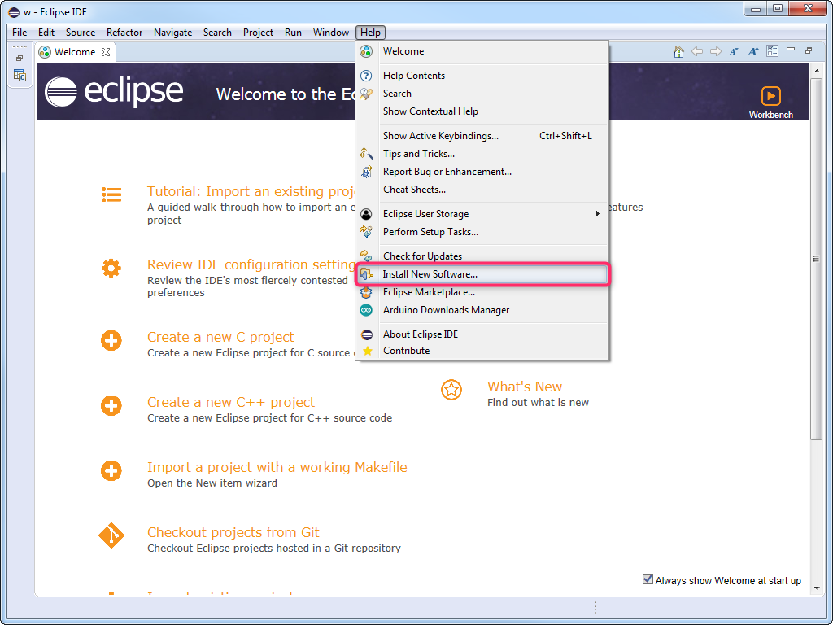Open the What's New link
The height and width of the screenshot is (625, 833).
(x=525, y=387)
